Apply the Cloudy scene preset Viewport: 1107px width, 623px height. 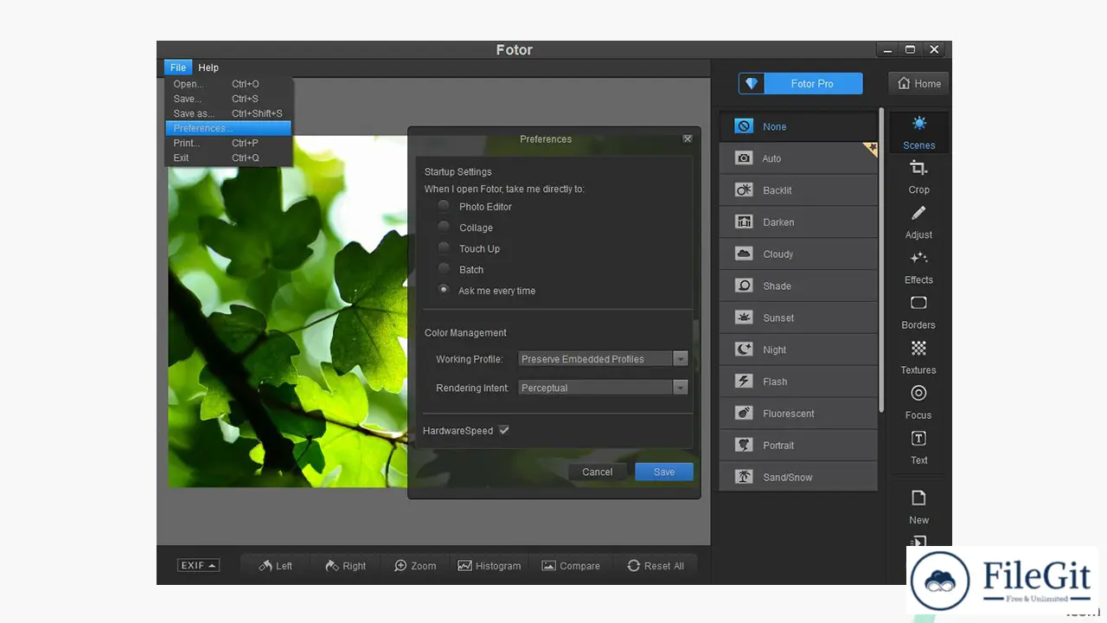798,254
